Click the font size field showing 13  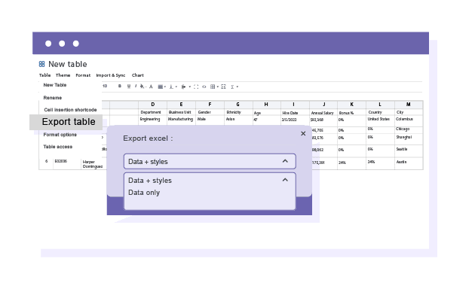pos(105,86)
